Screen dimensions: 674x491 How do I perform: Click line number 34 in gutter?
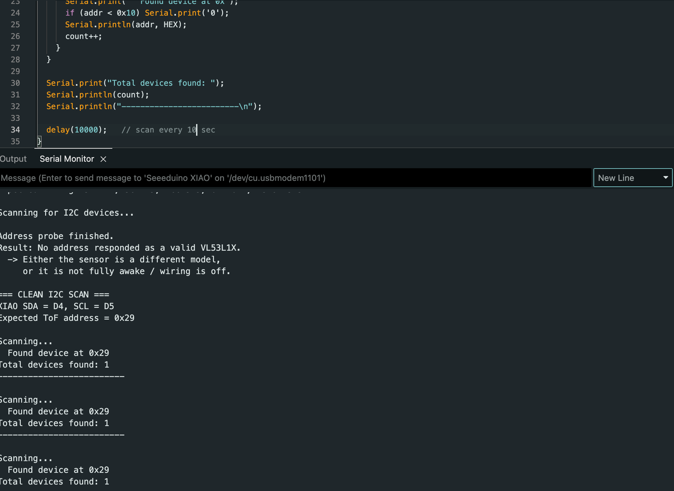[x=15, y=130]
